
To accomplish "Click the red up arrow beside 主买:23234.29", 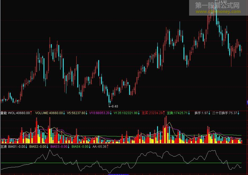I will (164, 113).
